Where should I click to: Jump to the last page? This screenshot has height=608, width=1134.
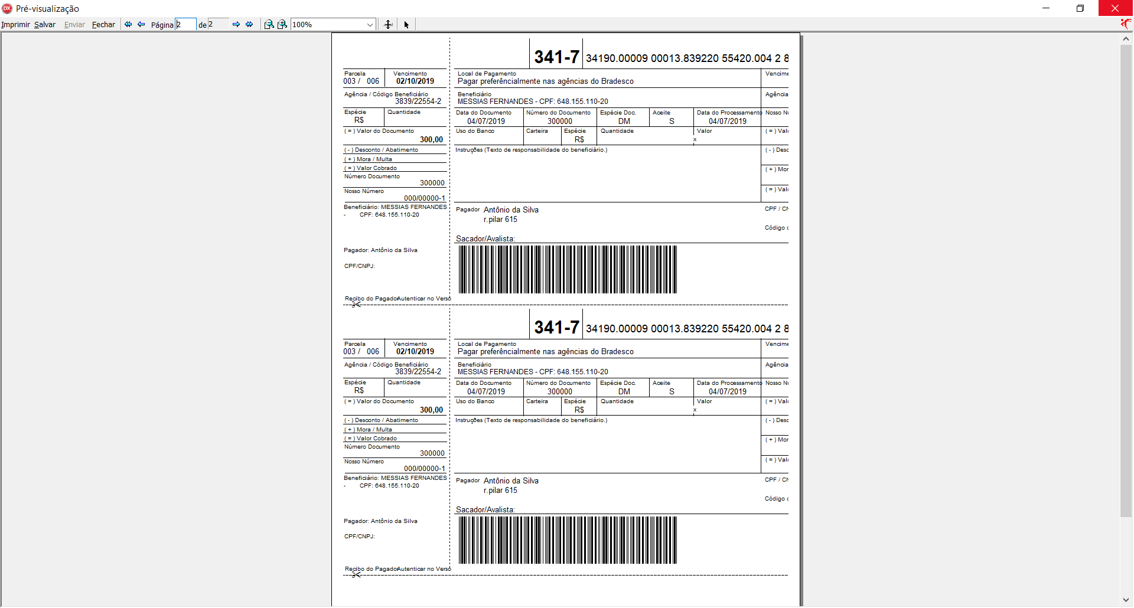click(x=249, y=24)
